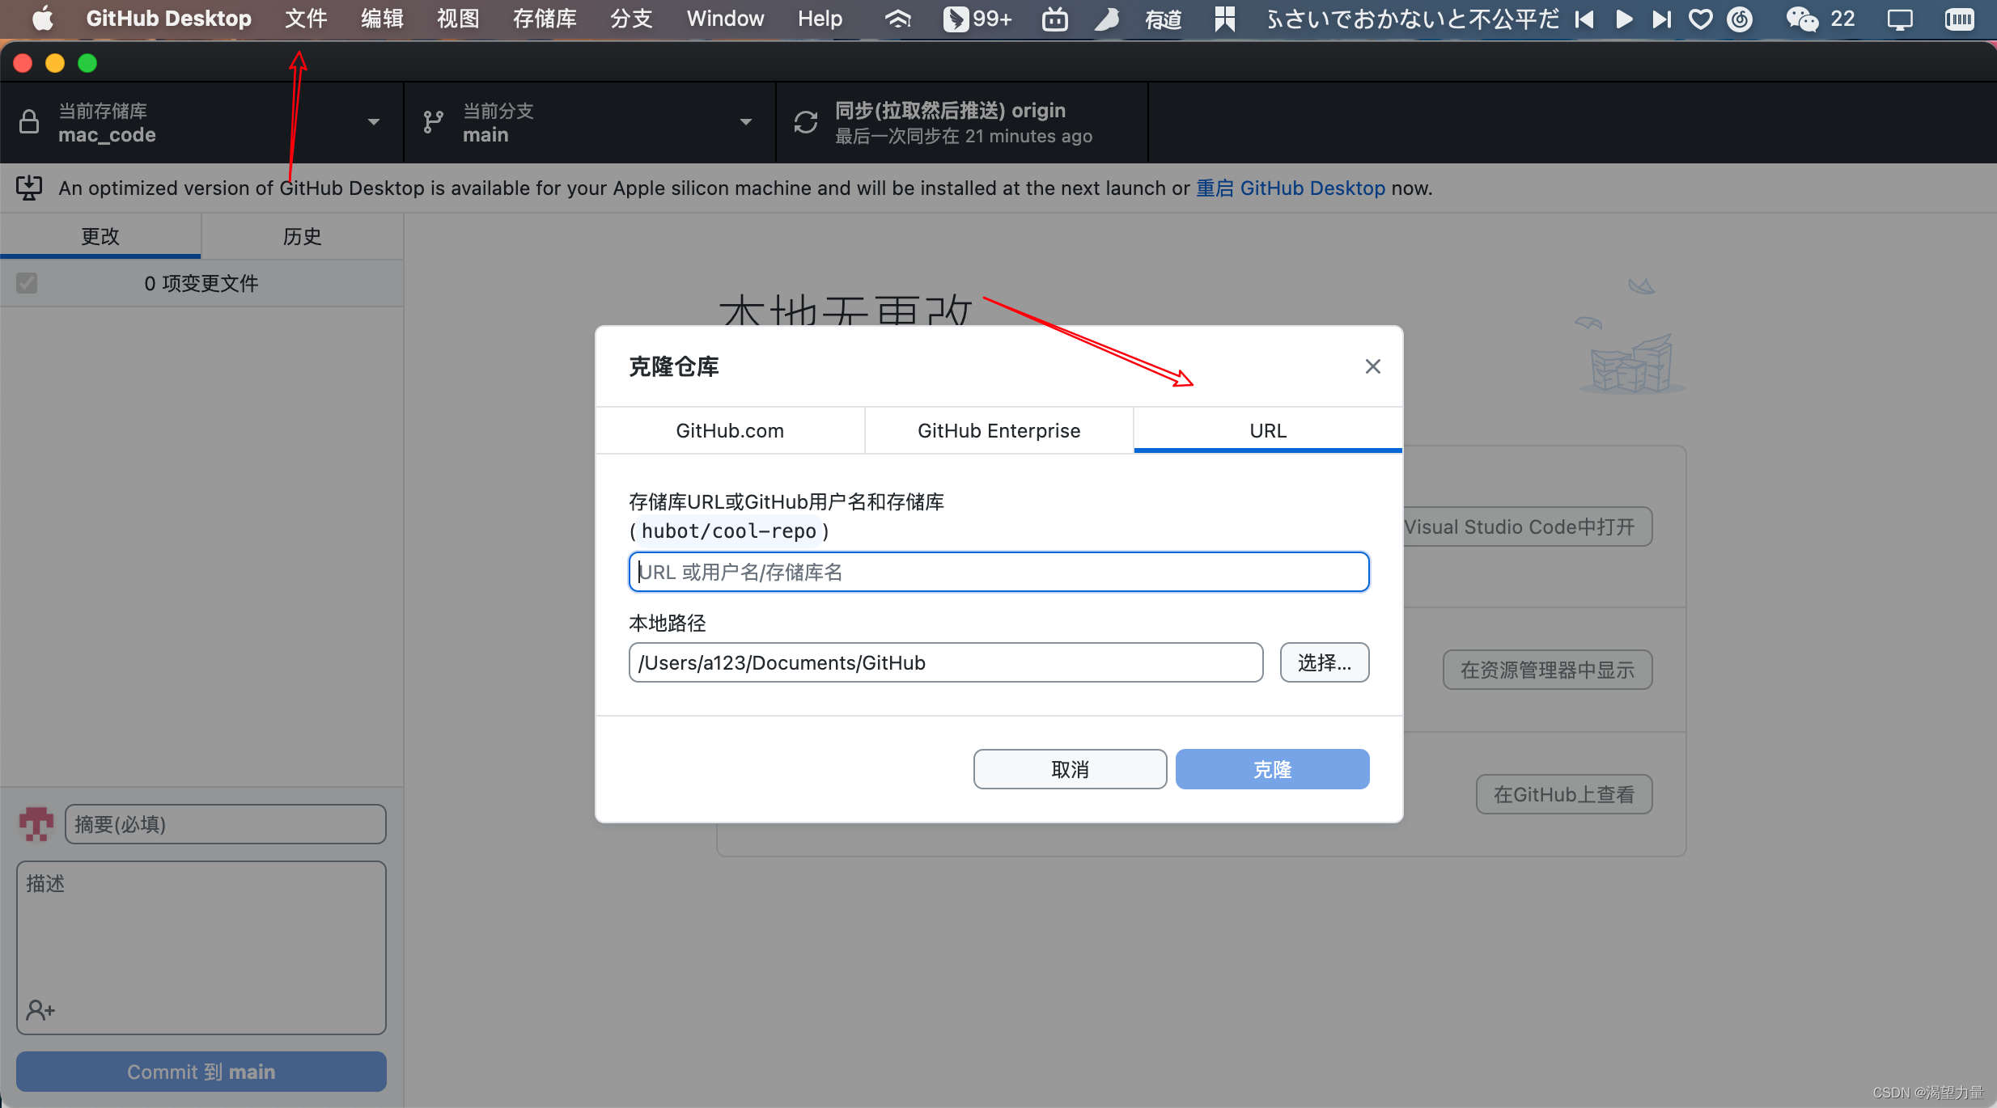Viewport: 1997px width, 1108px height.
Task: Click the Commit 到 main button
Action: [x=201, y=1072]
